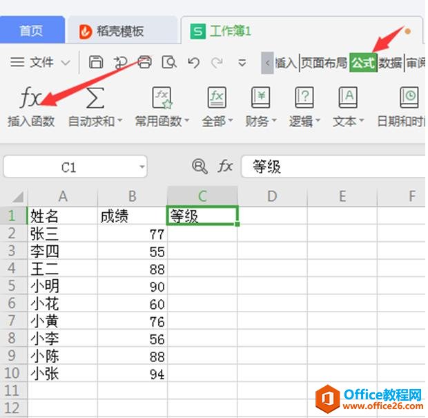Select the score cell with 94

coord(133,374)
